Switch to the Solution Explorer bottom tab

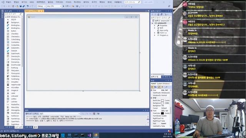[155, 77]
